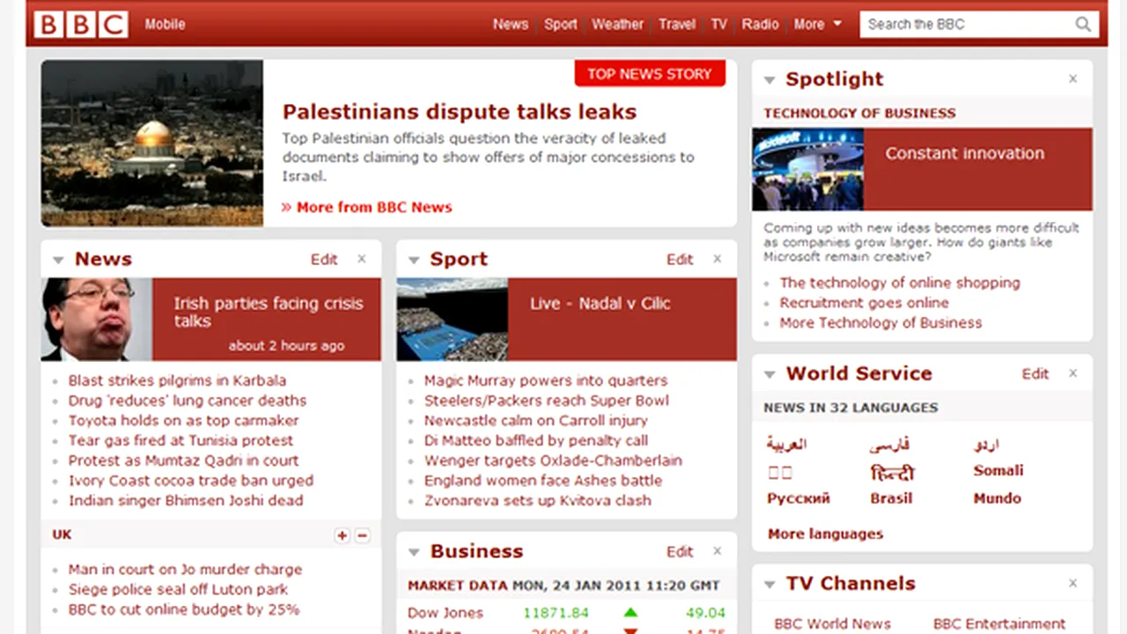Close the Business panel
Image resolution: width=1127 pixels, height=634 pixels.
pos(718,551)
